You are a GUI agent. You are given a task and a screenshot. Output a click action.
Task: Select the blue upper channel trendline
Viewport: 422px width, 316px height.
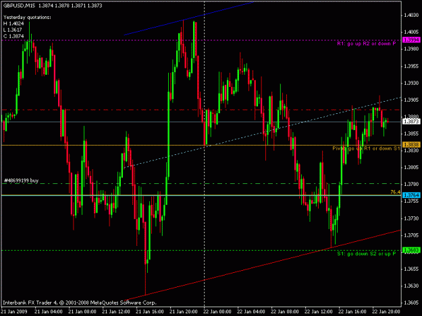(188, 18)
